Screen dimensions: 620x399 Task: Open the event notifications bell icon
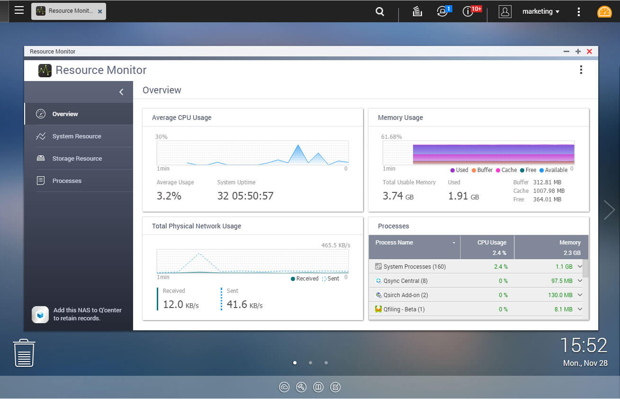(x=442, y=11)
